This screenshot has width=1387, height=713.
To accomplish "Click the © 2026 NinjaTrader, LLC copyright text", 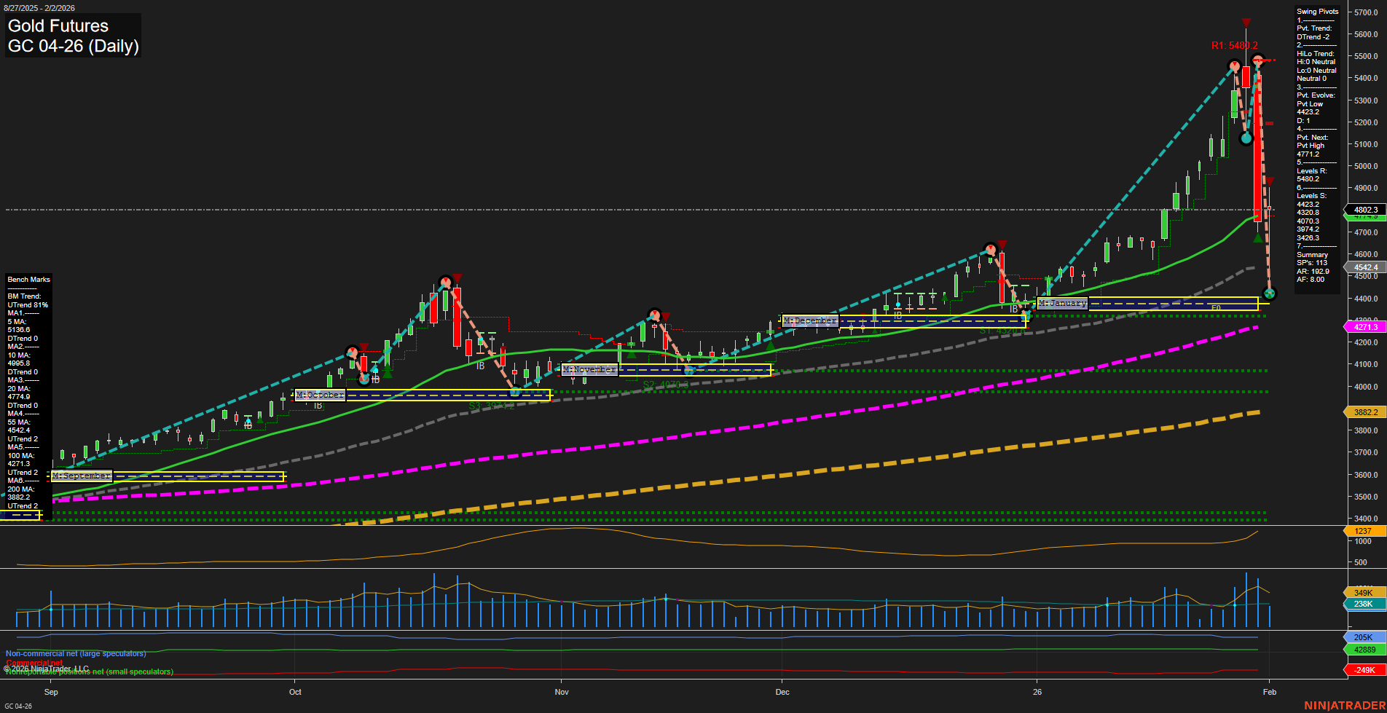I will (x=47, y=668).
